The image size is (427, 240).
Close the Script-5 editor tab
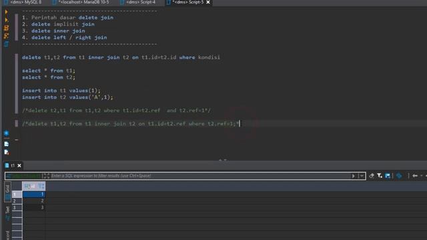coord(208,2)
